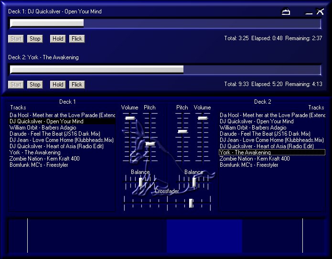The height and width of the screenshot is (259, 332).
Task: Select William Orbit Barbers Adagio in Deck 2
Action: coord(272,128)
